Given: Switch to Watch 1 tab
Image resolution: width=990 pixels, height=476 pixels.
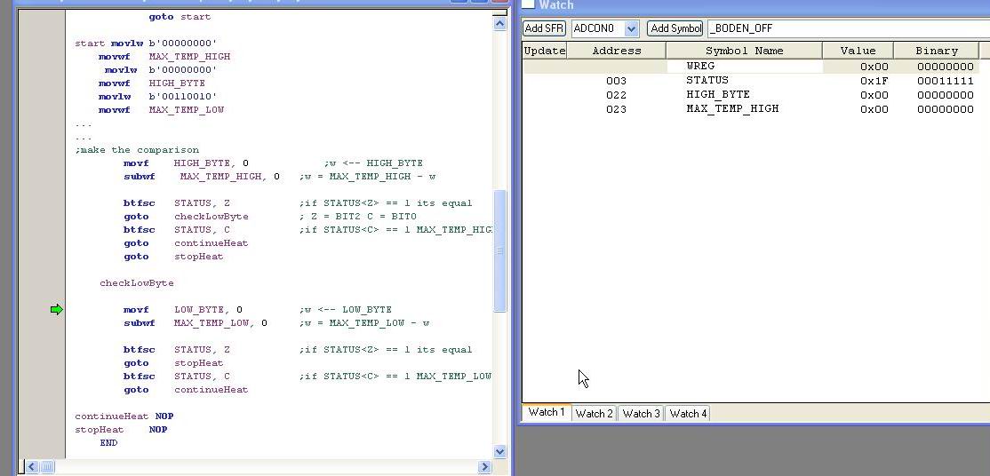Looking at the screenshot, I should pos(547,412).
